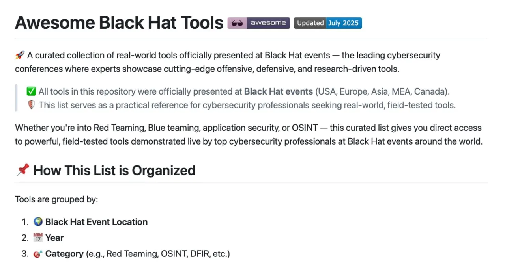Click the green checkmark emoji in blockquote
The height and width of the screenshot is (273, 505).
pyautogui.click(x=31, y=91)
